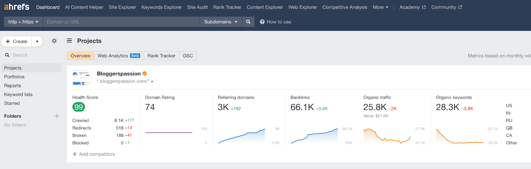The width and height of the screenshot is (531, 169).
Task: Click the Organic keywords trend chart
Action: 460,136
